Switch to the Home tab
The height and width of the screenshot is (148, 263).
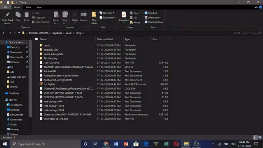coord(17,7)
